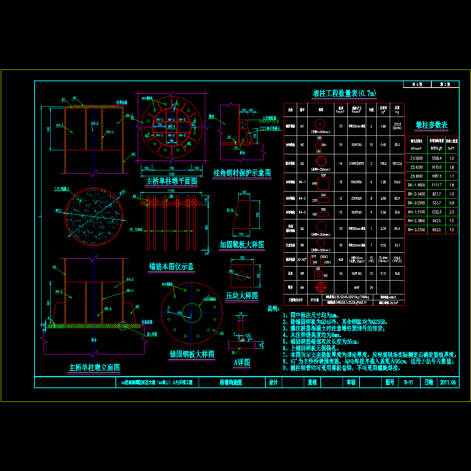
Task: Click the 墩柱工程数量表(0.7m) heading
Action: coord(344,93)
